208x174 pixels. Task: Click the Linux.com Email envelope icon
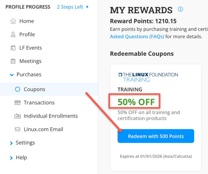(18, 129)
